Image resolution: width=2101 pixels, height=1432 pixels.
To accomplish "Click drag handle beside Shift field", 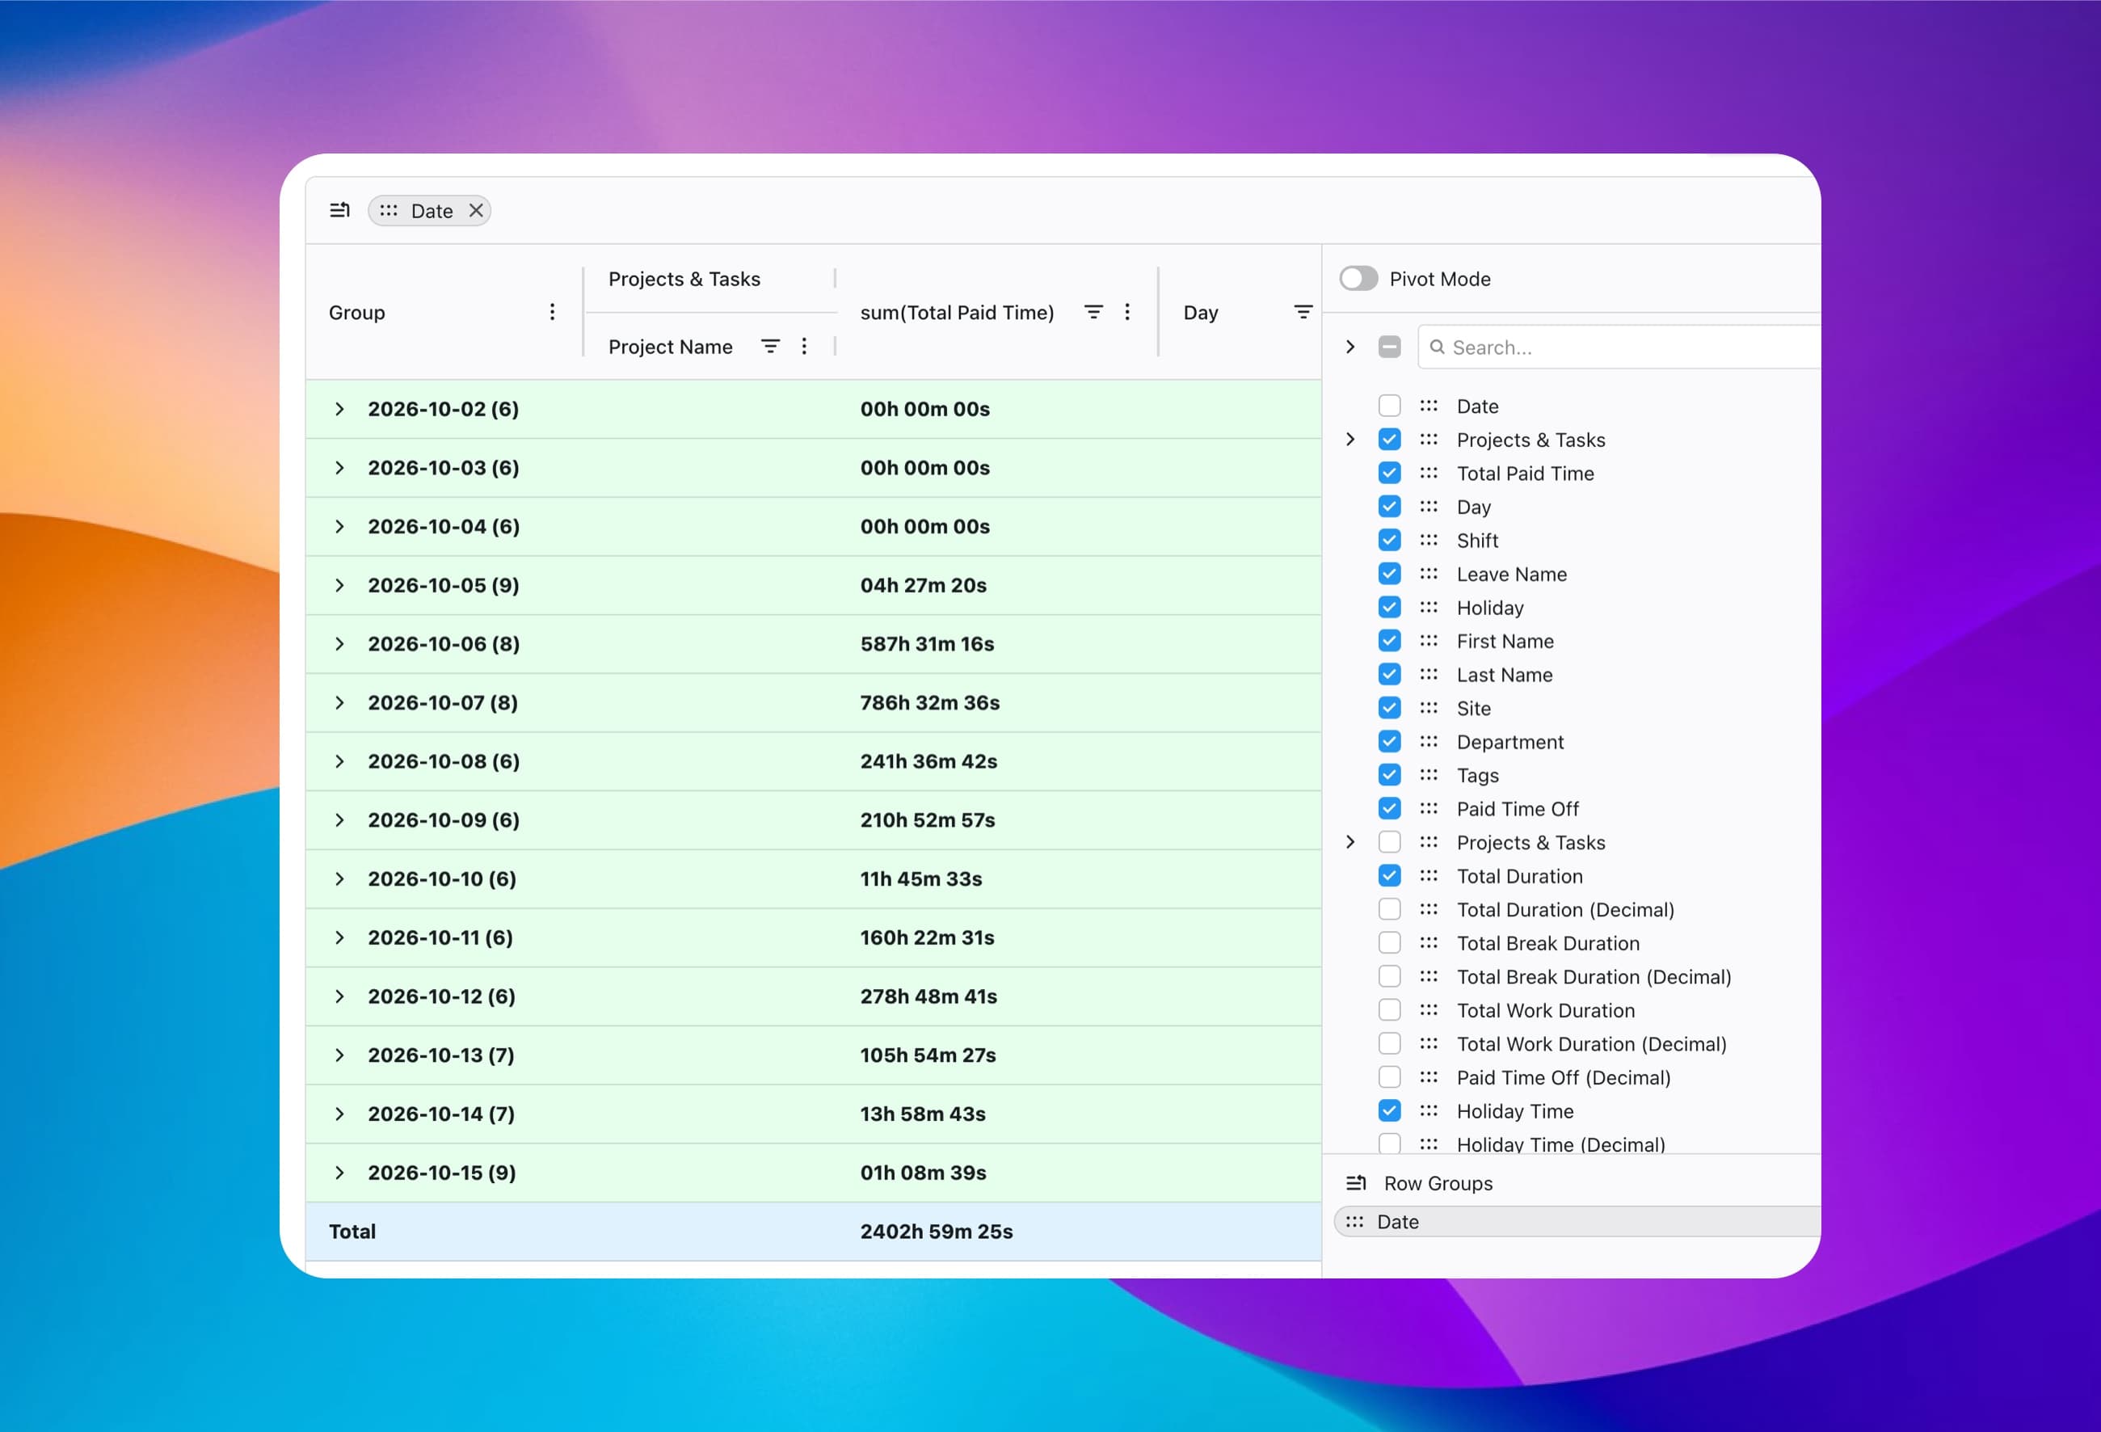I will coord(1429,540).
